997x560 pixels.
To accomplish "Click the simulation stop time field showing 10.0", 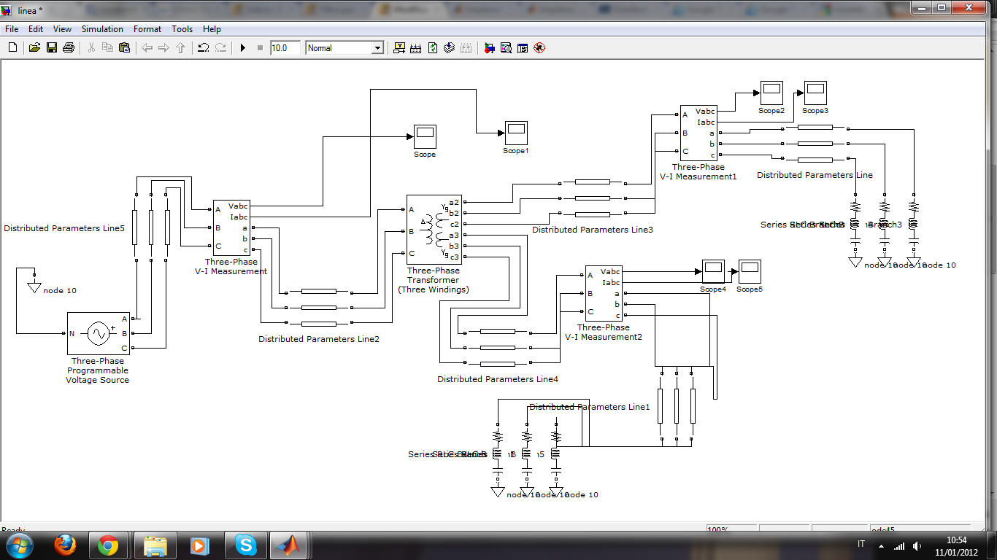I will tap(285, 47).
